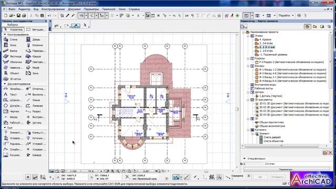The width and height of the screenshot is (336, 189).
Task: Collapse the Этажи tree node
Action: pos(248,36)
